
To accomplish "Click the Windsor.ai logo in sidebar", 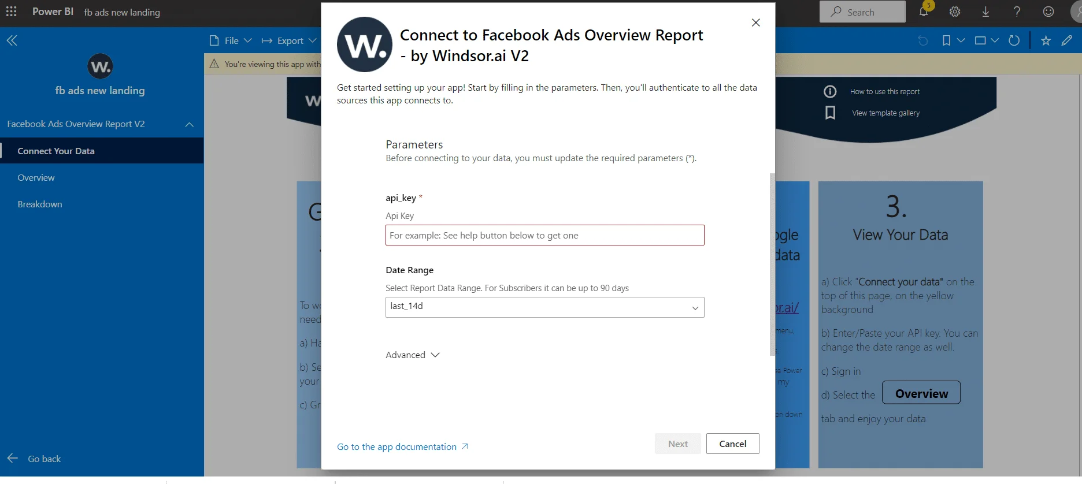I will pos(100,66).
